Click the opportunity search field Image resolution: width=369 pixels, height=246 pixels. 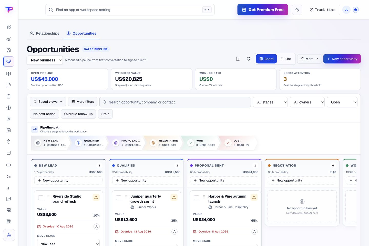point(175,102)
